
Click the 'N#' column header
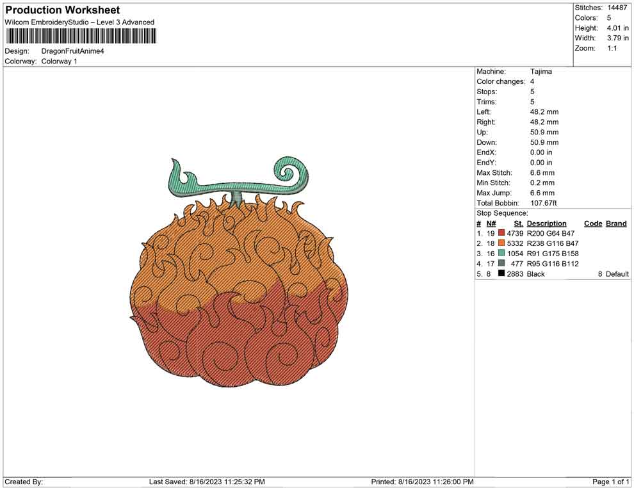point(491,224)
